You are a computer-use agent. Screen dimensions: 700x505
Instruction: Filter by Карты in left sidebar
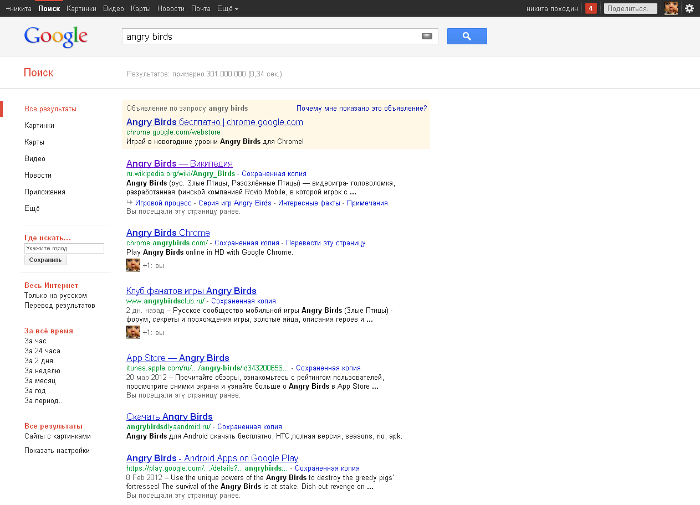tap(34, 142)
